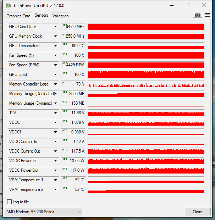
Task: Click the Memory Controller Load history graph
Action: 146,84
